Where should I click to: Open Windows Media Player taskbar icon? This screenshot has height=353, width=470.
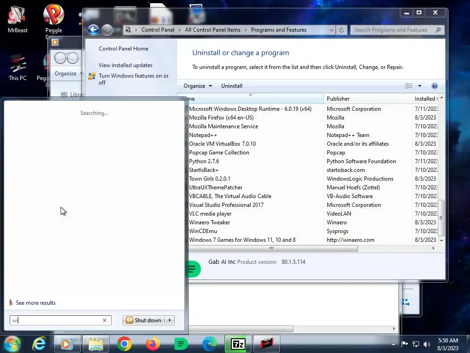[67, 344]
